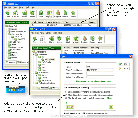The image size is (138, 118).
Task: Toggle 'Notify me if this person calls' checkbox
Action: click(x=84, y=113)
